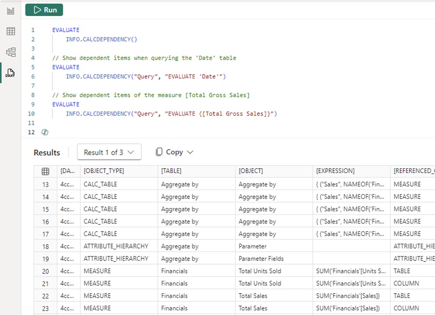
Task: Click the results grid corner table icon
Action: 46,171
